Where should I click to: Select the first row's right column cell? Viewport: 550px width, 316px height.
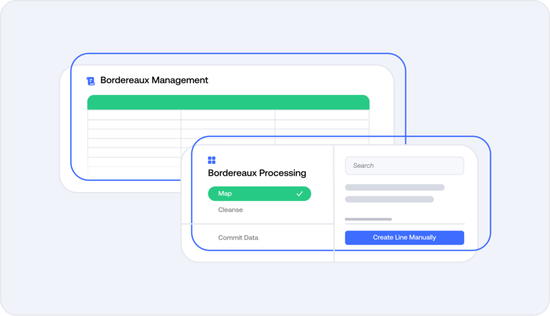point(322,115)
